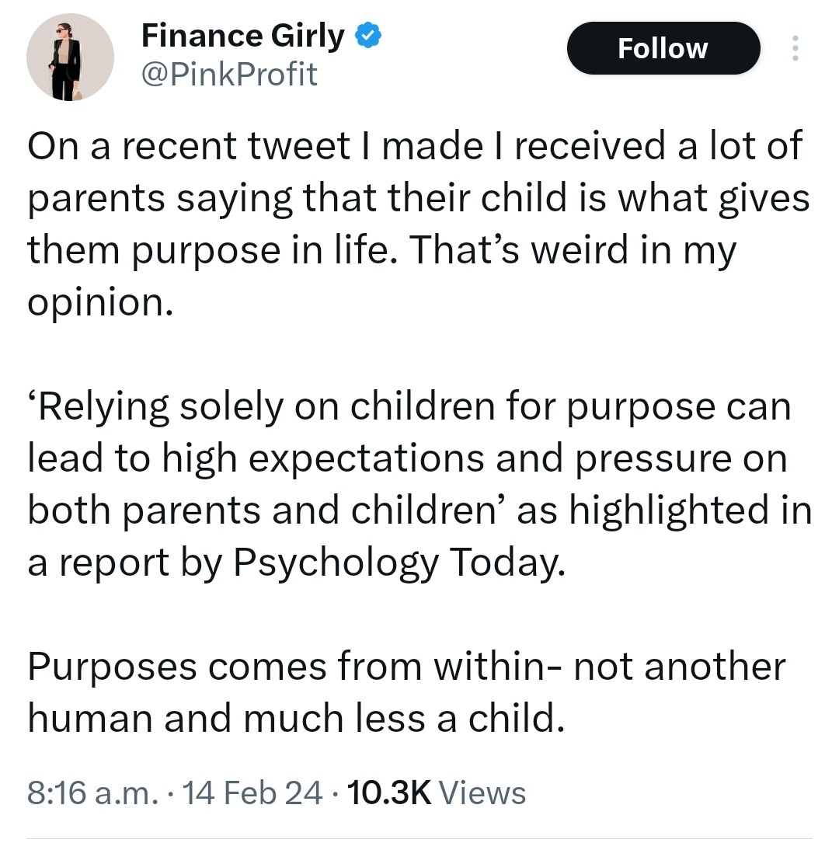Open the 8:16 a.m. timestamp link
839x843 pixels.
pyautogui.click(x=93, y=792)
